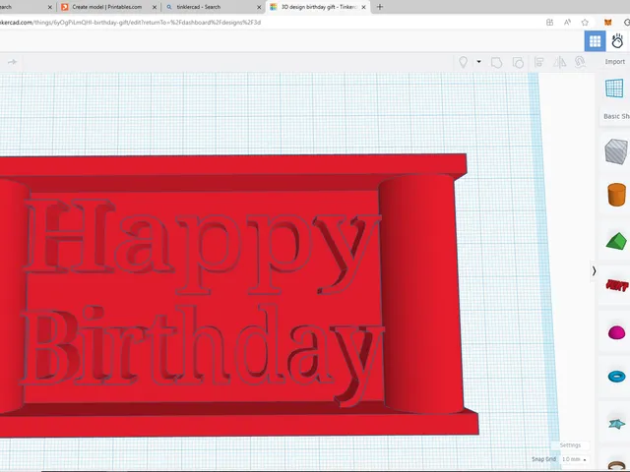The height and width of the screenshot is (472, 630).
Task: Pick the blue Torus shape
Action: coord(617,377)
